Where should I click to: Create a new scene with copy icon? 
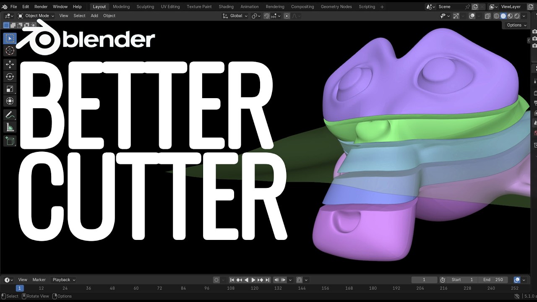[475, 7]
